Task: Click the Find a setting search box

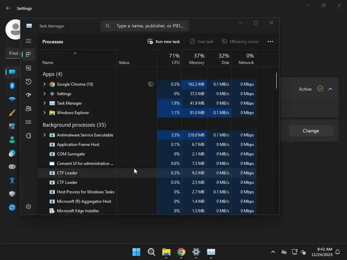Action: 13,53
